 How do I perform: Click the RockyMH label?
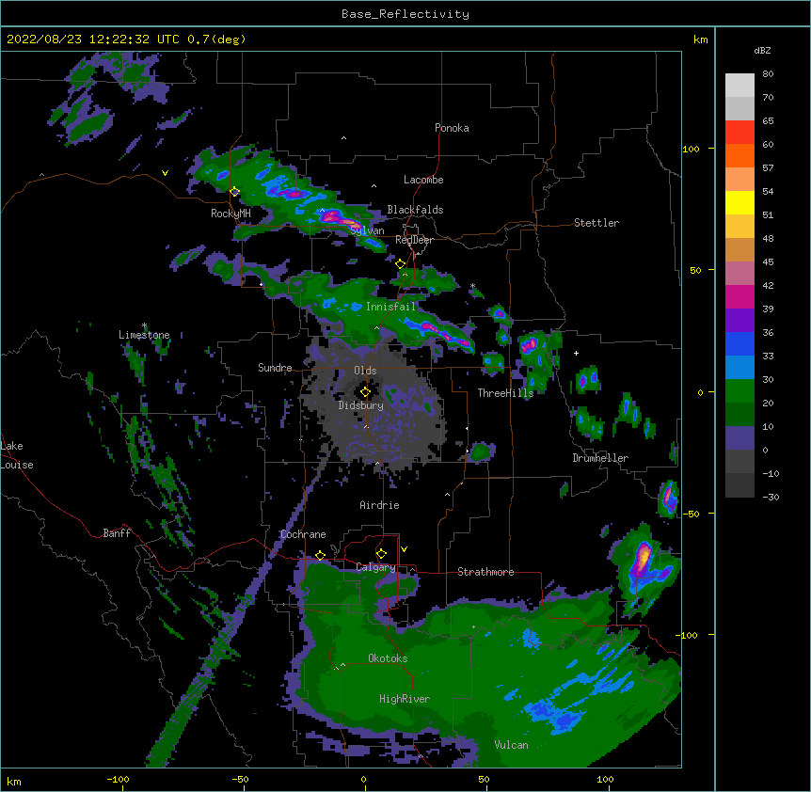[231, 213]
